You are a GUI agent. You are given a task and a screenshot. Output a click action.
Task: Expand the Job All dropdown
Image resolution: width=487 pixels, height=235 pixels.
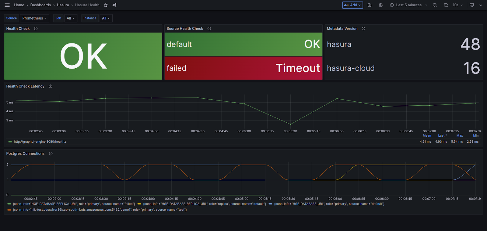coord(71,18)
